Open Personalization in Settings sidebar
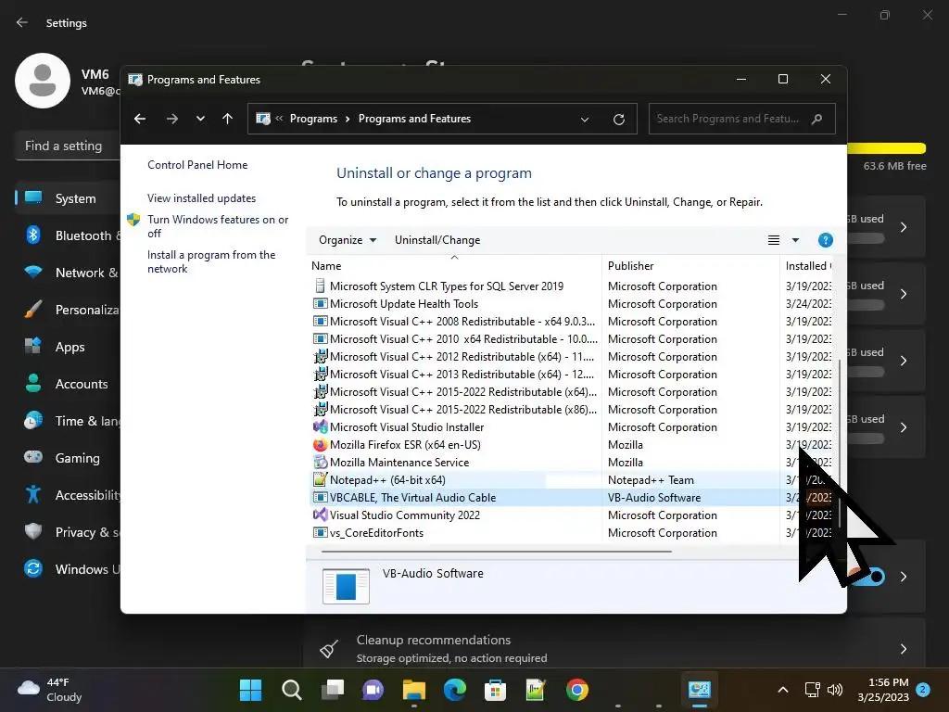The image size is (949, 712). [68, 310]
